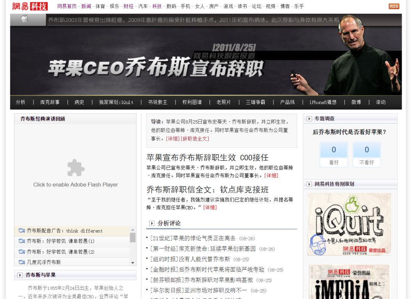Open headline 苹果宣布乔布斯辞职生效 COO接任

point(207,157)
